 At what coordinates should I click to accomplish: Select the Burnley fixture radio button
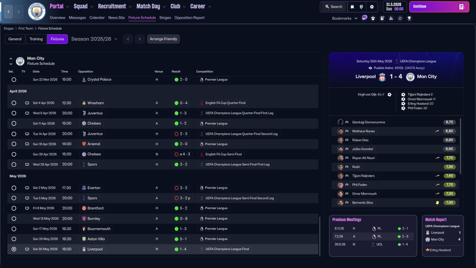click(x=14, y=218)
